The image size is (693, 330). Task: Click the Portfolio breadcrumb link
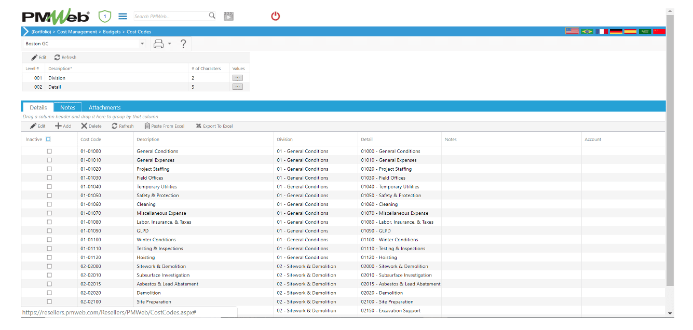point(41,32)
